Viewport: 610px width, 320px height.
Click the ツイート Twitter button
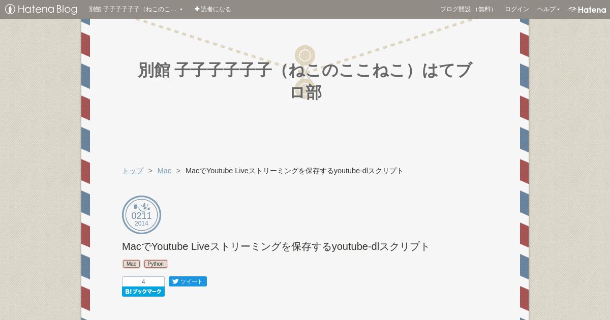tap(188, 281)
